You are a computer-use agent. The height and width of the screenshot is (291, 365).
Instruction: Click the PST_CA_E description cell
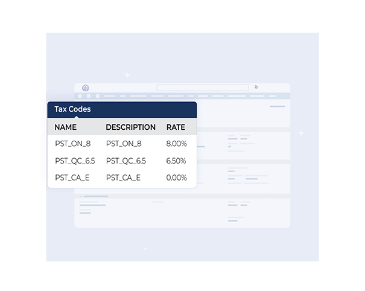point(123,177)
